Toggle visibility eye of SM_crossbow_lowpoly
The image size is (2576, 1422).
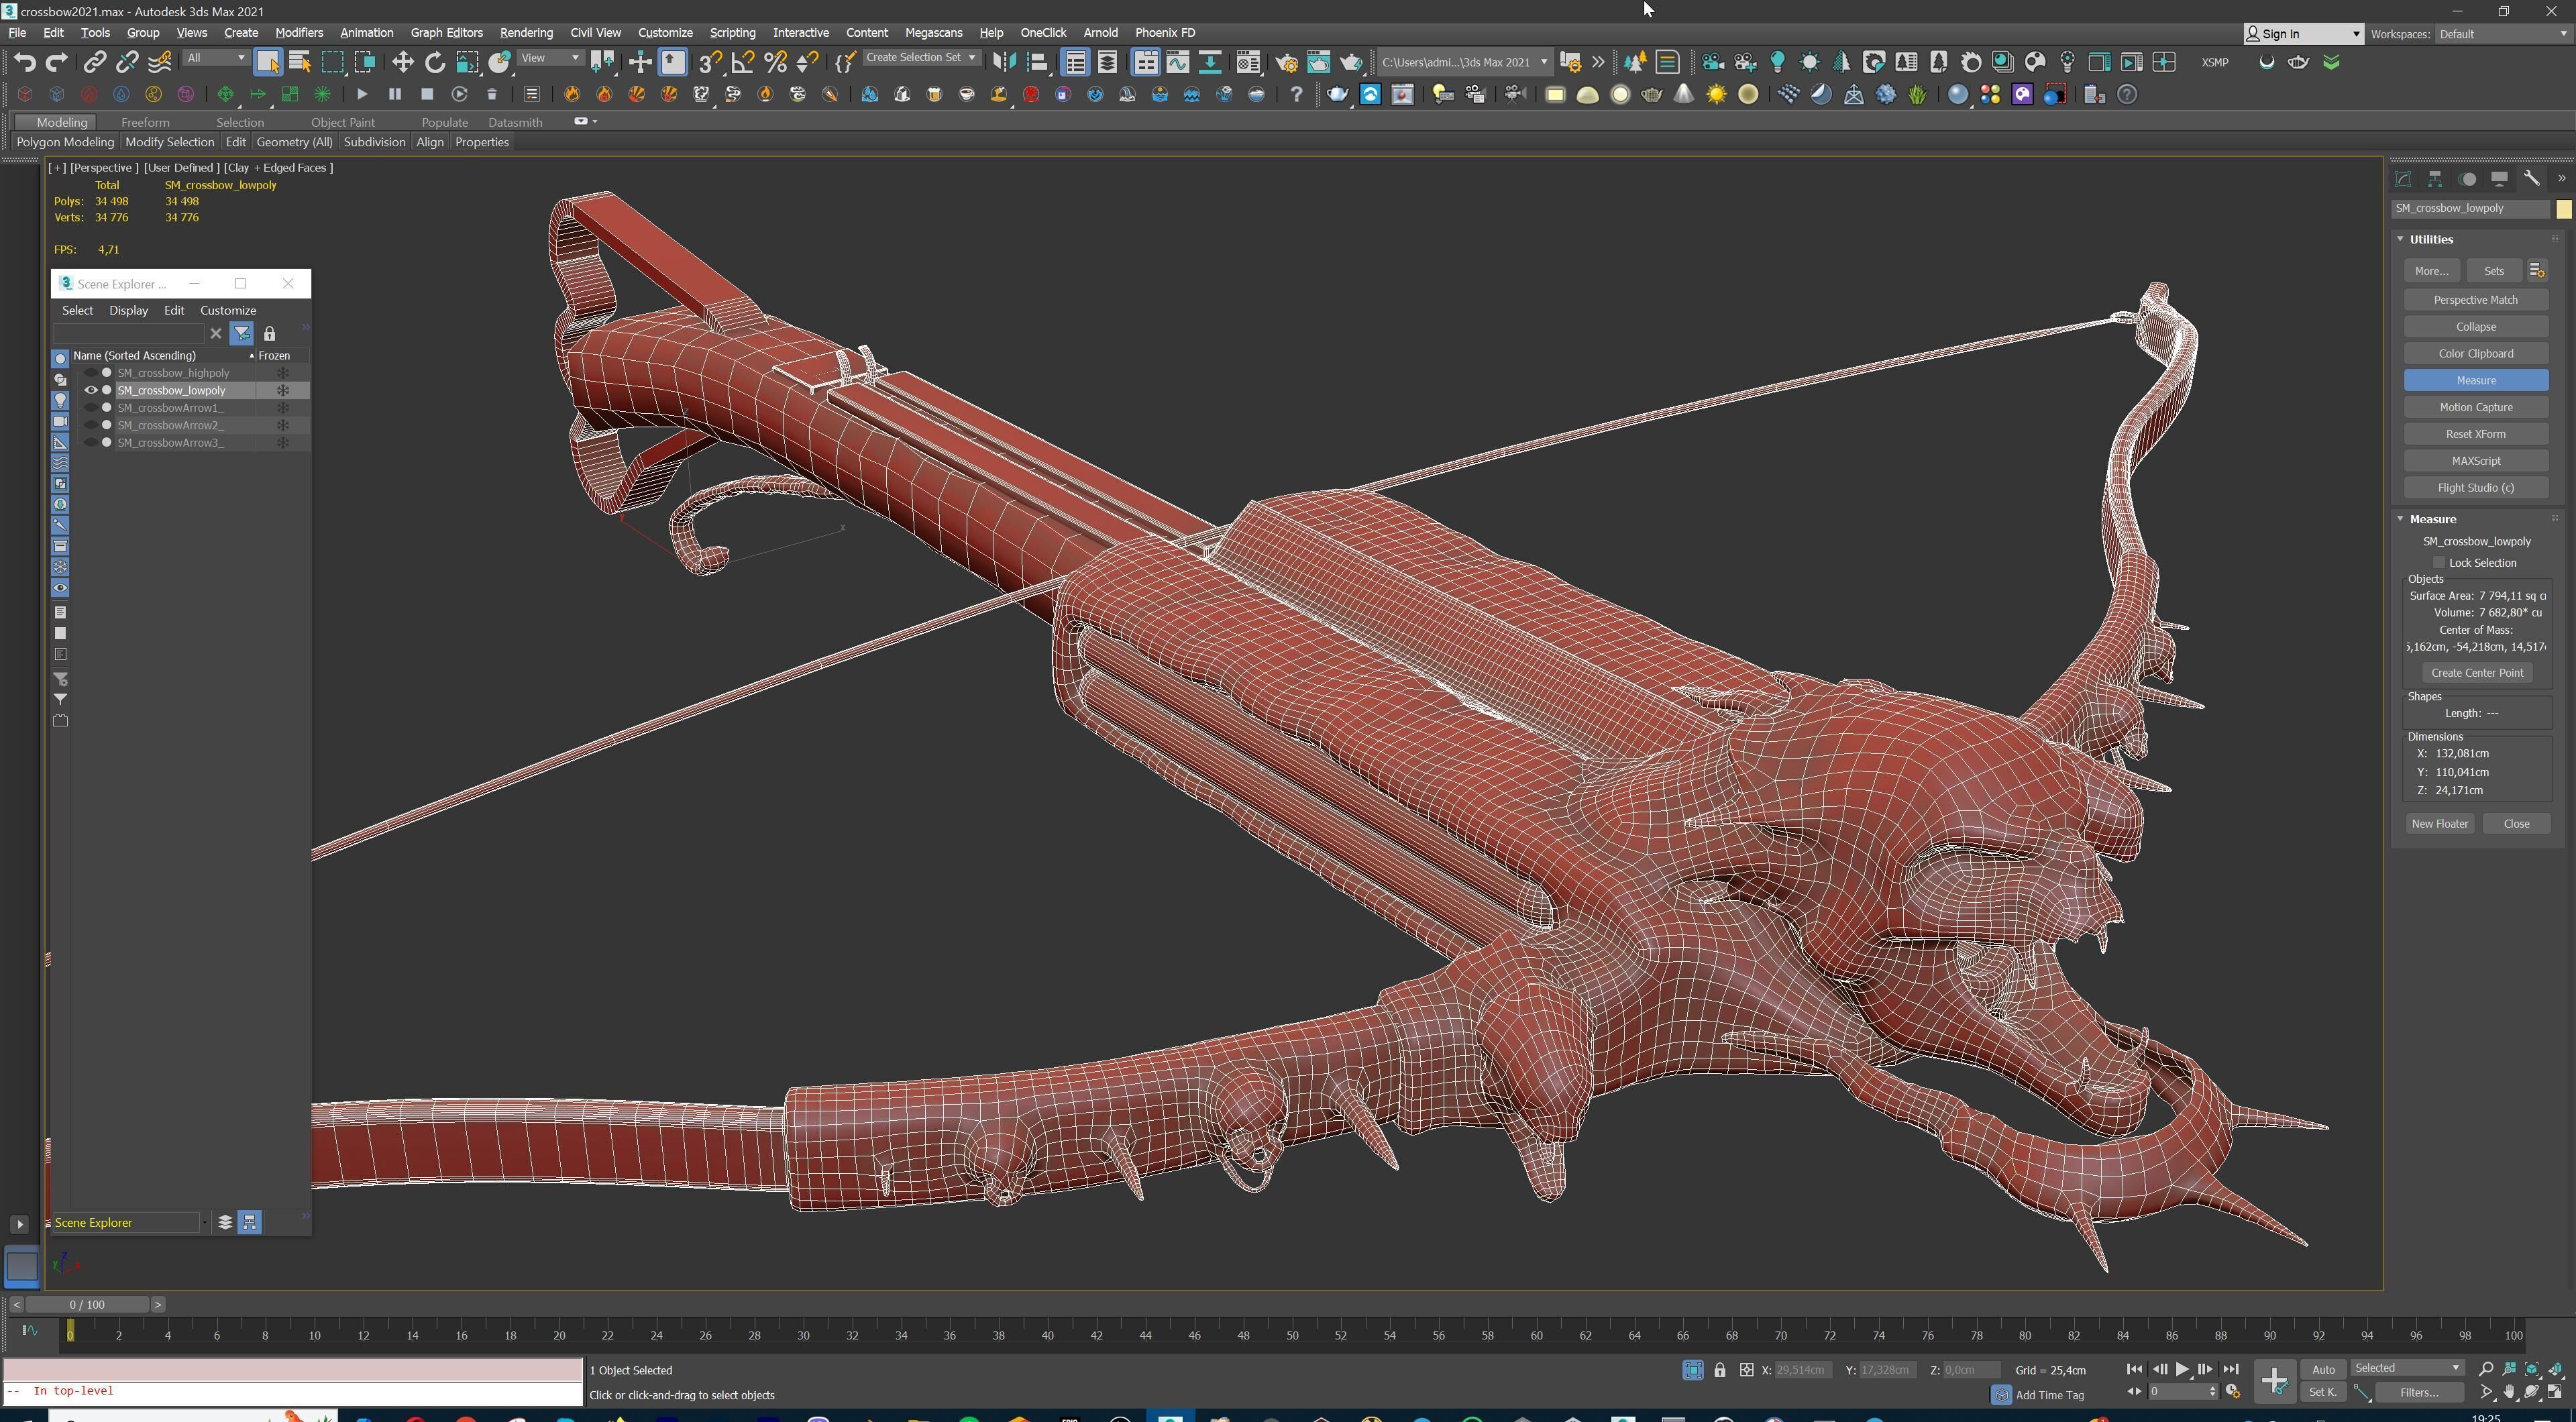pyautogui.click(x=91, y=390)
